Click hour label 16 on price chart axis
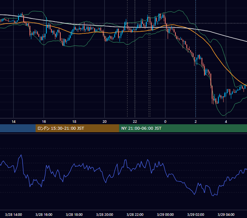Viewport: 247px width, 218px height. coord(44,122)
